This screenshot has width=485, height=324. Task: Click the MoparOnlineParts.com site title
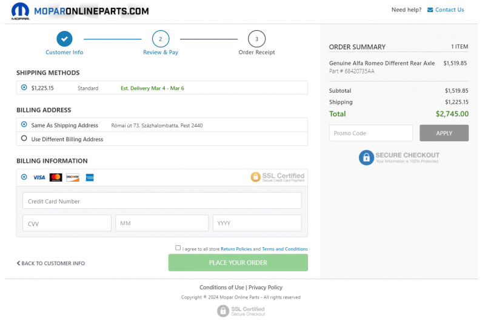pyautogui.click(x=92, y=12)
